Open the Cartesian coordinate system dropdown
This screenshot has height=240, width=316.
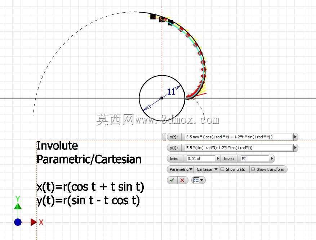click(x=207, y=169)
